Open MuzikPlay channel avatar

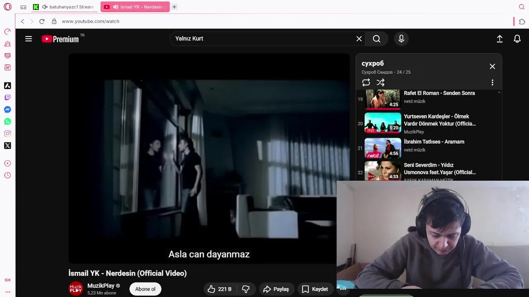[x=76, y=289]
